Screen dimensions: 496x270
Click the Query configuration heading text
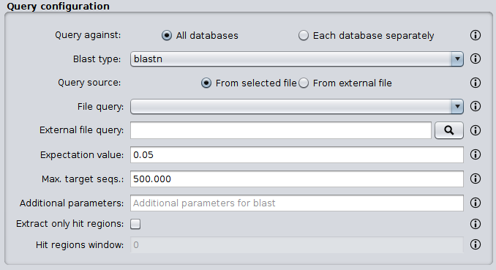click(59, 6)
